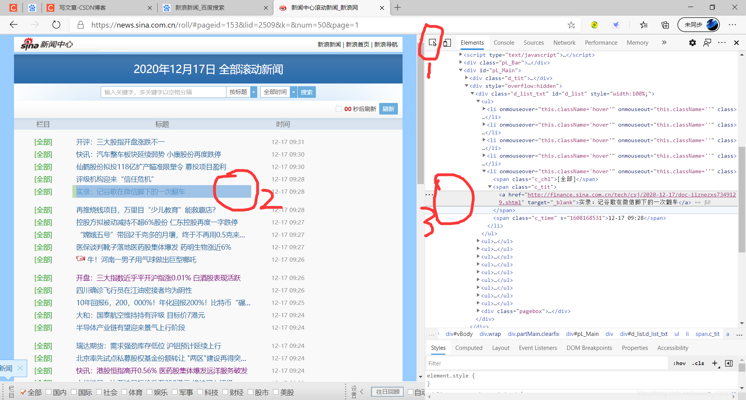Dismiss the 新闻 popup with its X
The width and height of the screenshot is (746, 400).
click(x=20, y=368)
